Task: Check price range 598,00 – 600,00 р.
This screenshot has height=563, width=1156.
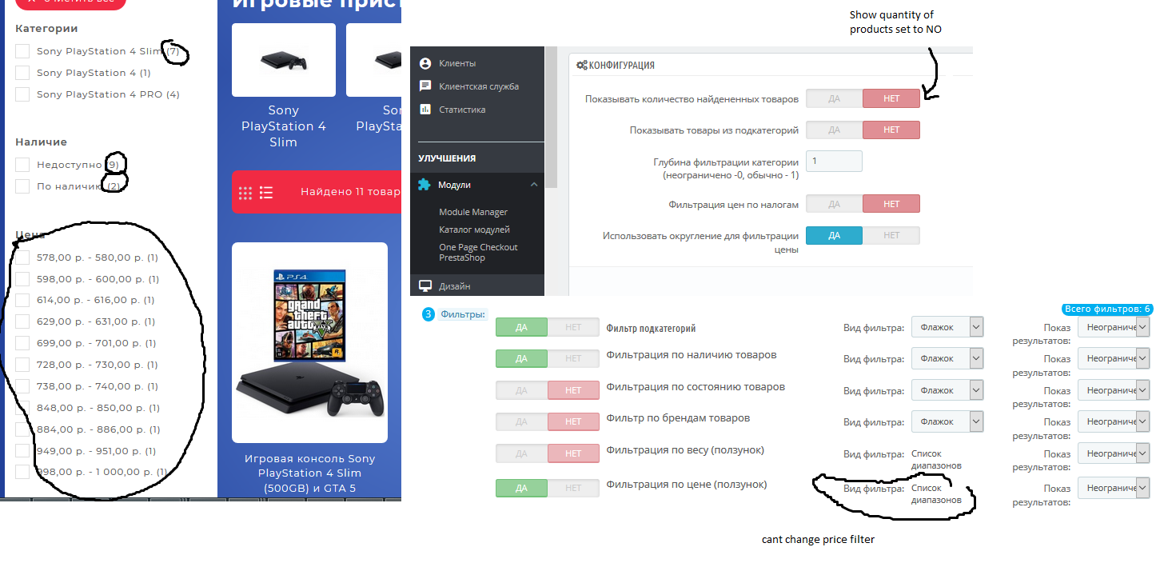Action: point(22,279)
